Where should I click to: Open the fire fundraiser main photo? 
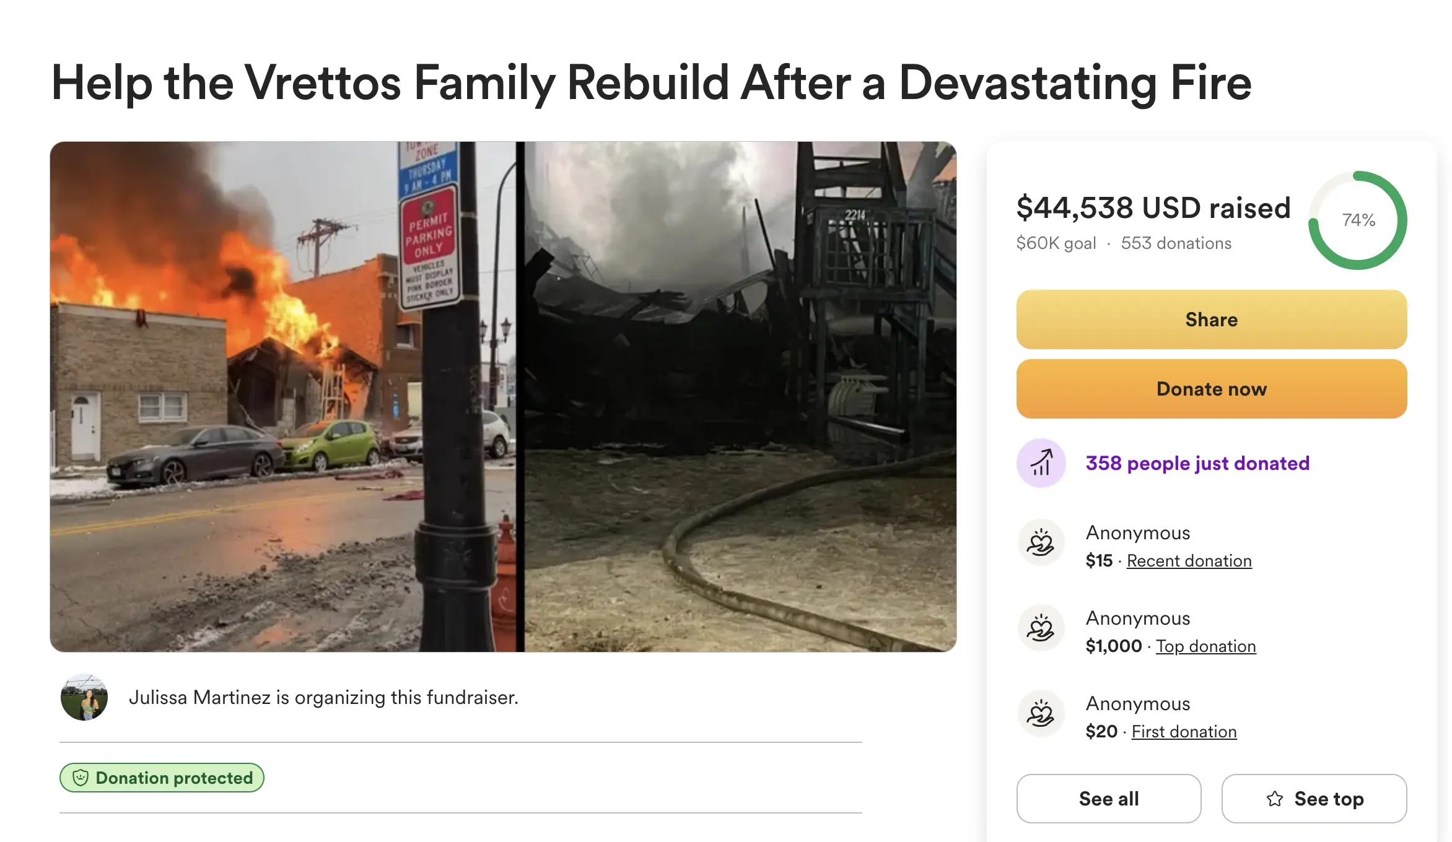coord(503,396)
